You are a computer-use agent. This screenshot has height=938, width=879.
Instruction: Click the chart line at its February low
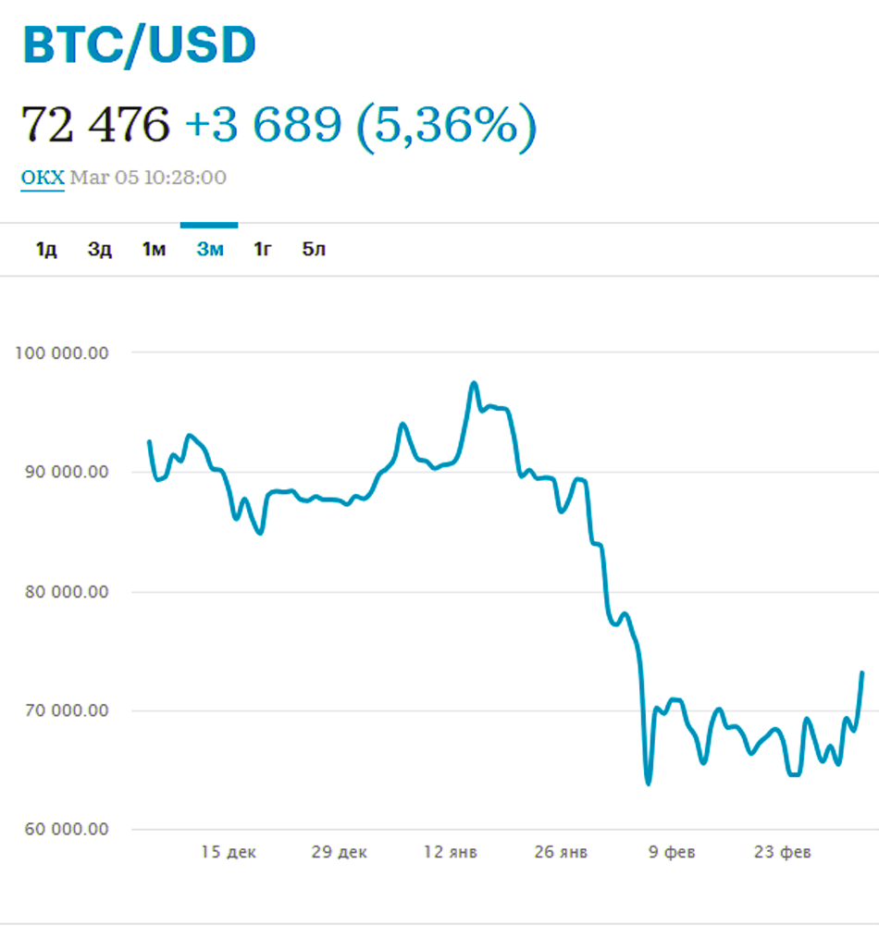coord(646,783)
